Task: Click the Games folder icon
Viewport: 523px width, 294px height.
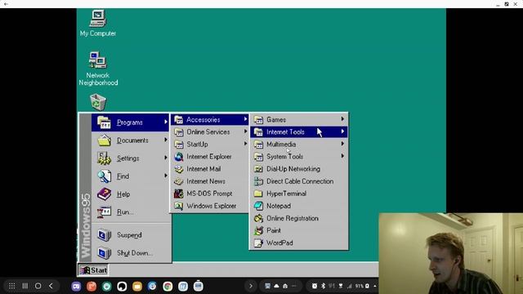Action: pos(258,120)
